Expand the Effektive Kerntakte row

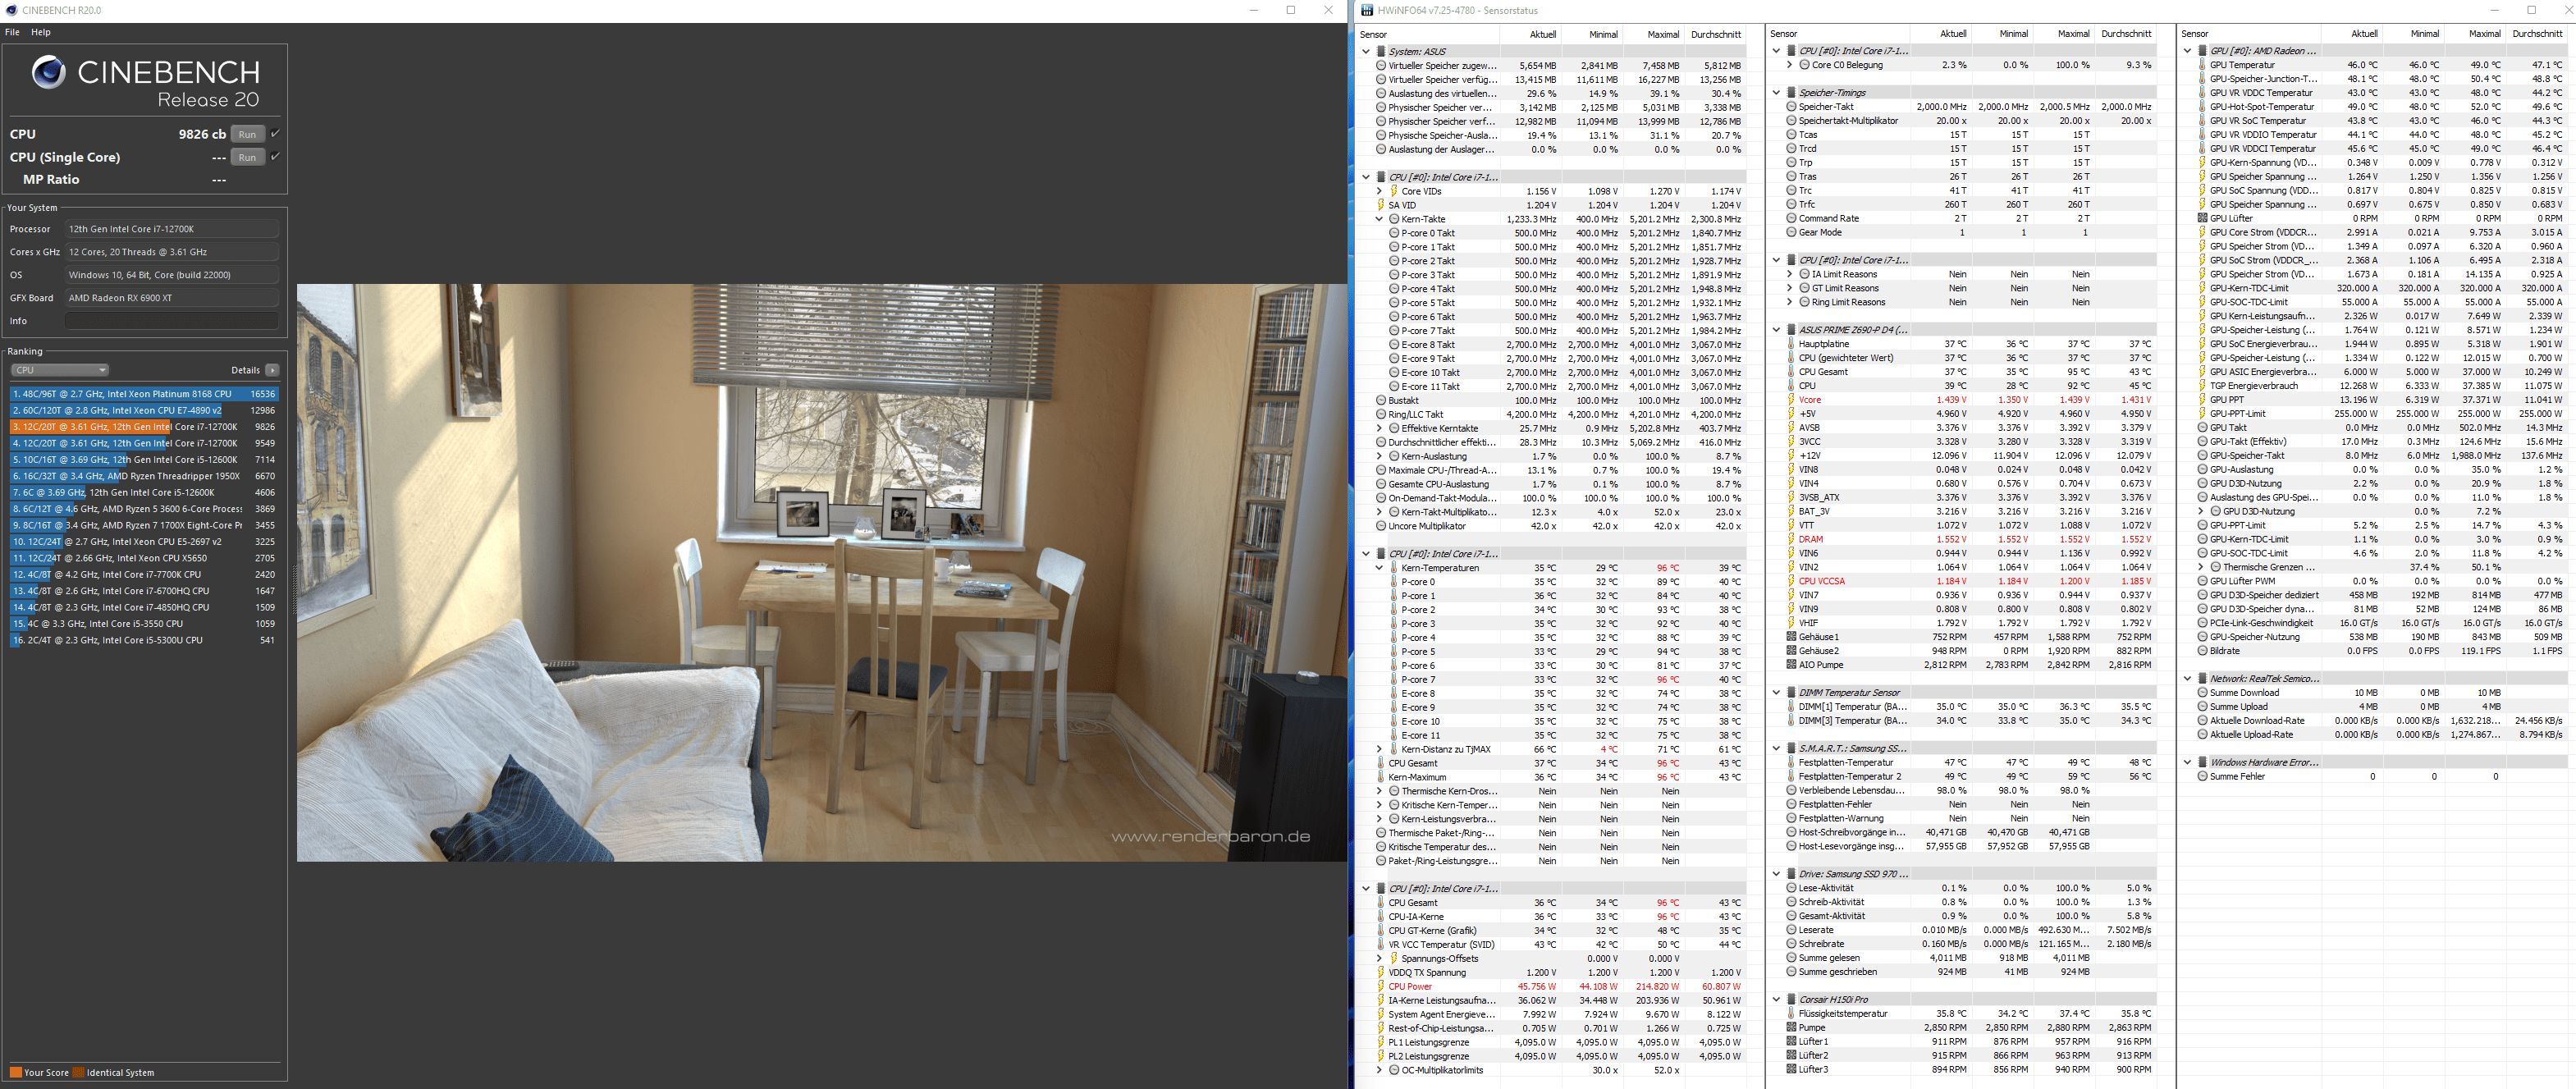pyautogui.click(x=1379, y=428)
